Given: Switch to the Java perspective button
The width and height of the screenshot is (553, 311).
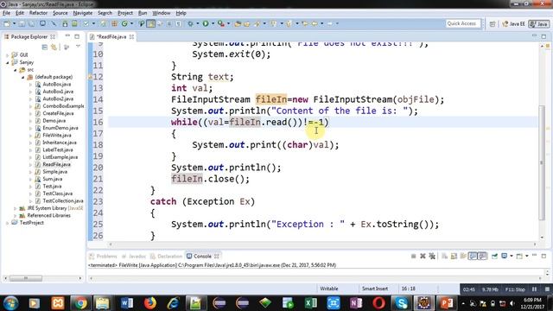Looking at the screenshot, I should pos(539,24).
